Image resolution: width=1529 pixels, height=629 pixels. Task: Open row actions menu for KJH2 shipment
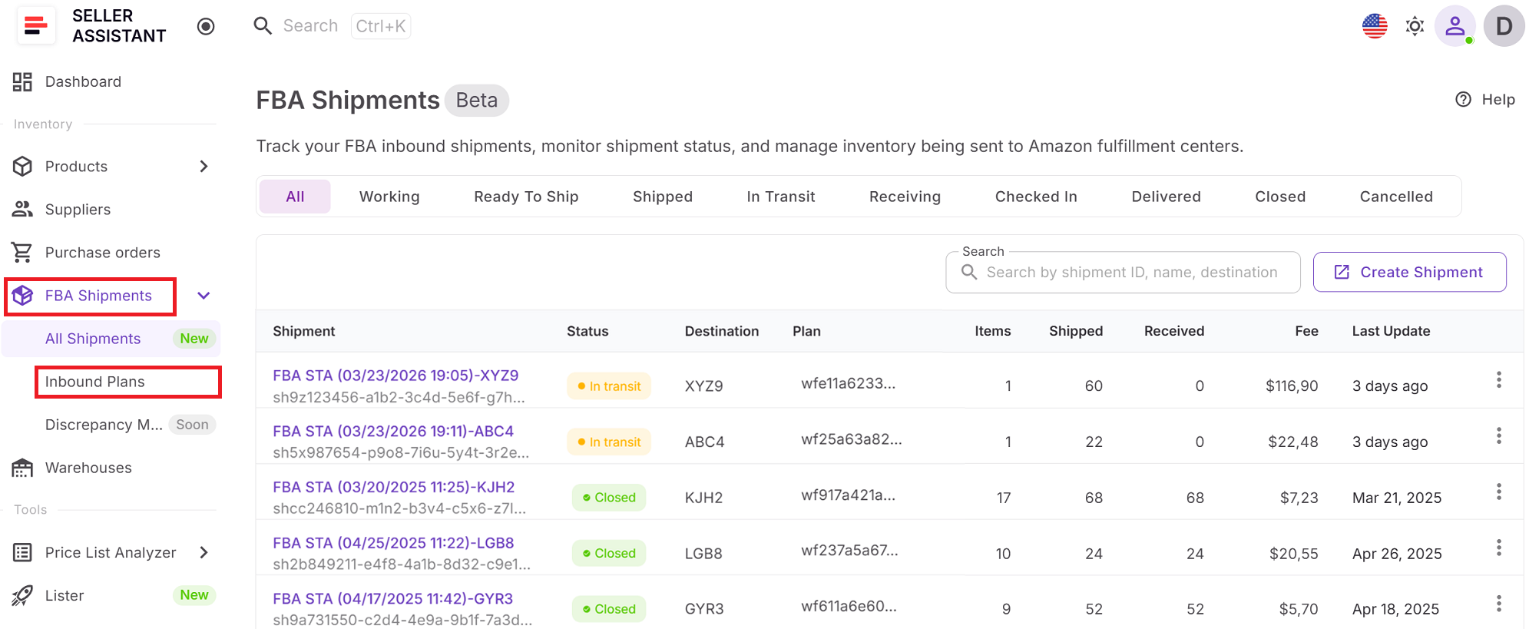[1498, 492]
